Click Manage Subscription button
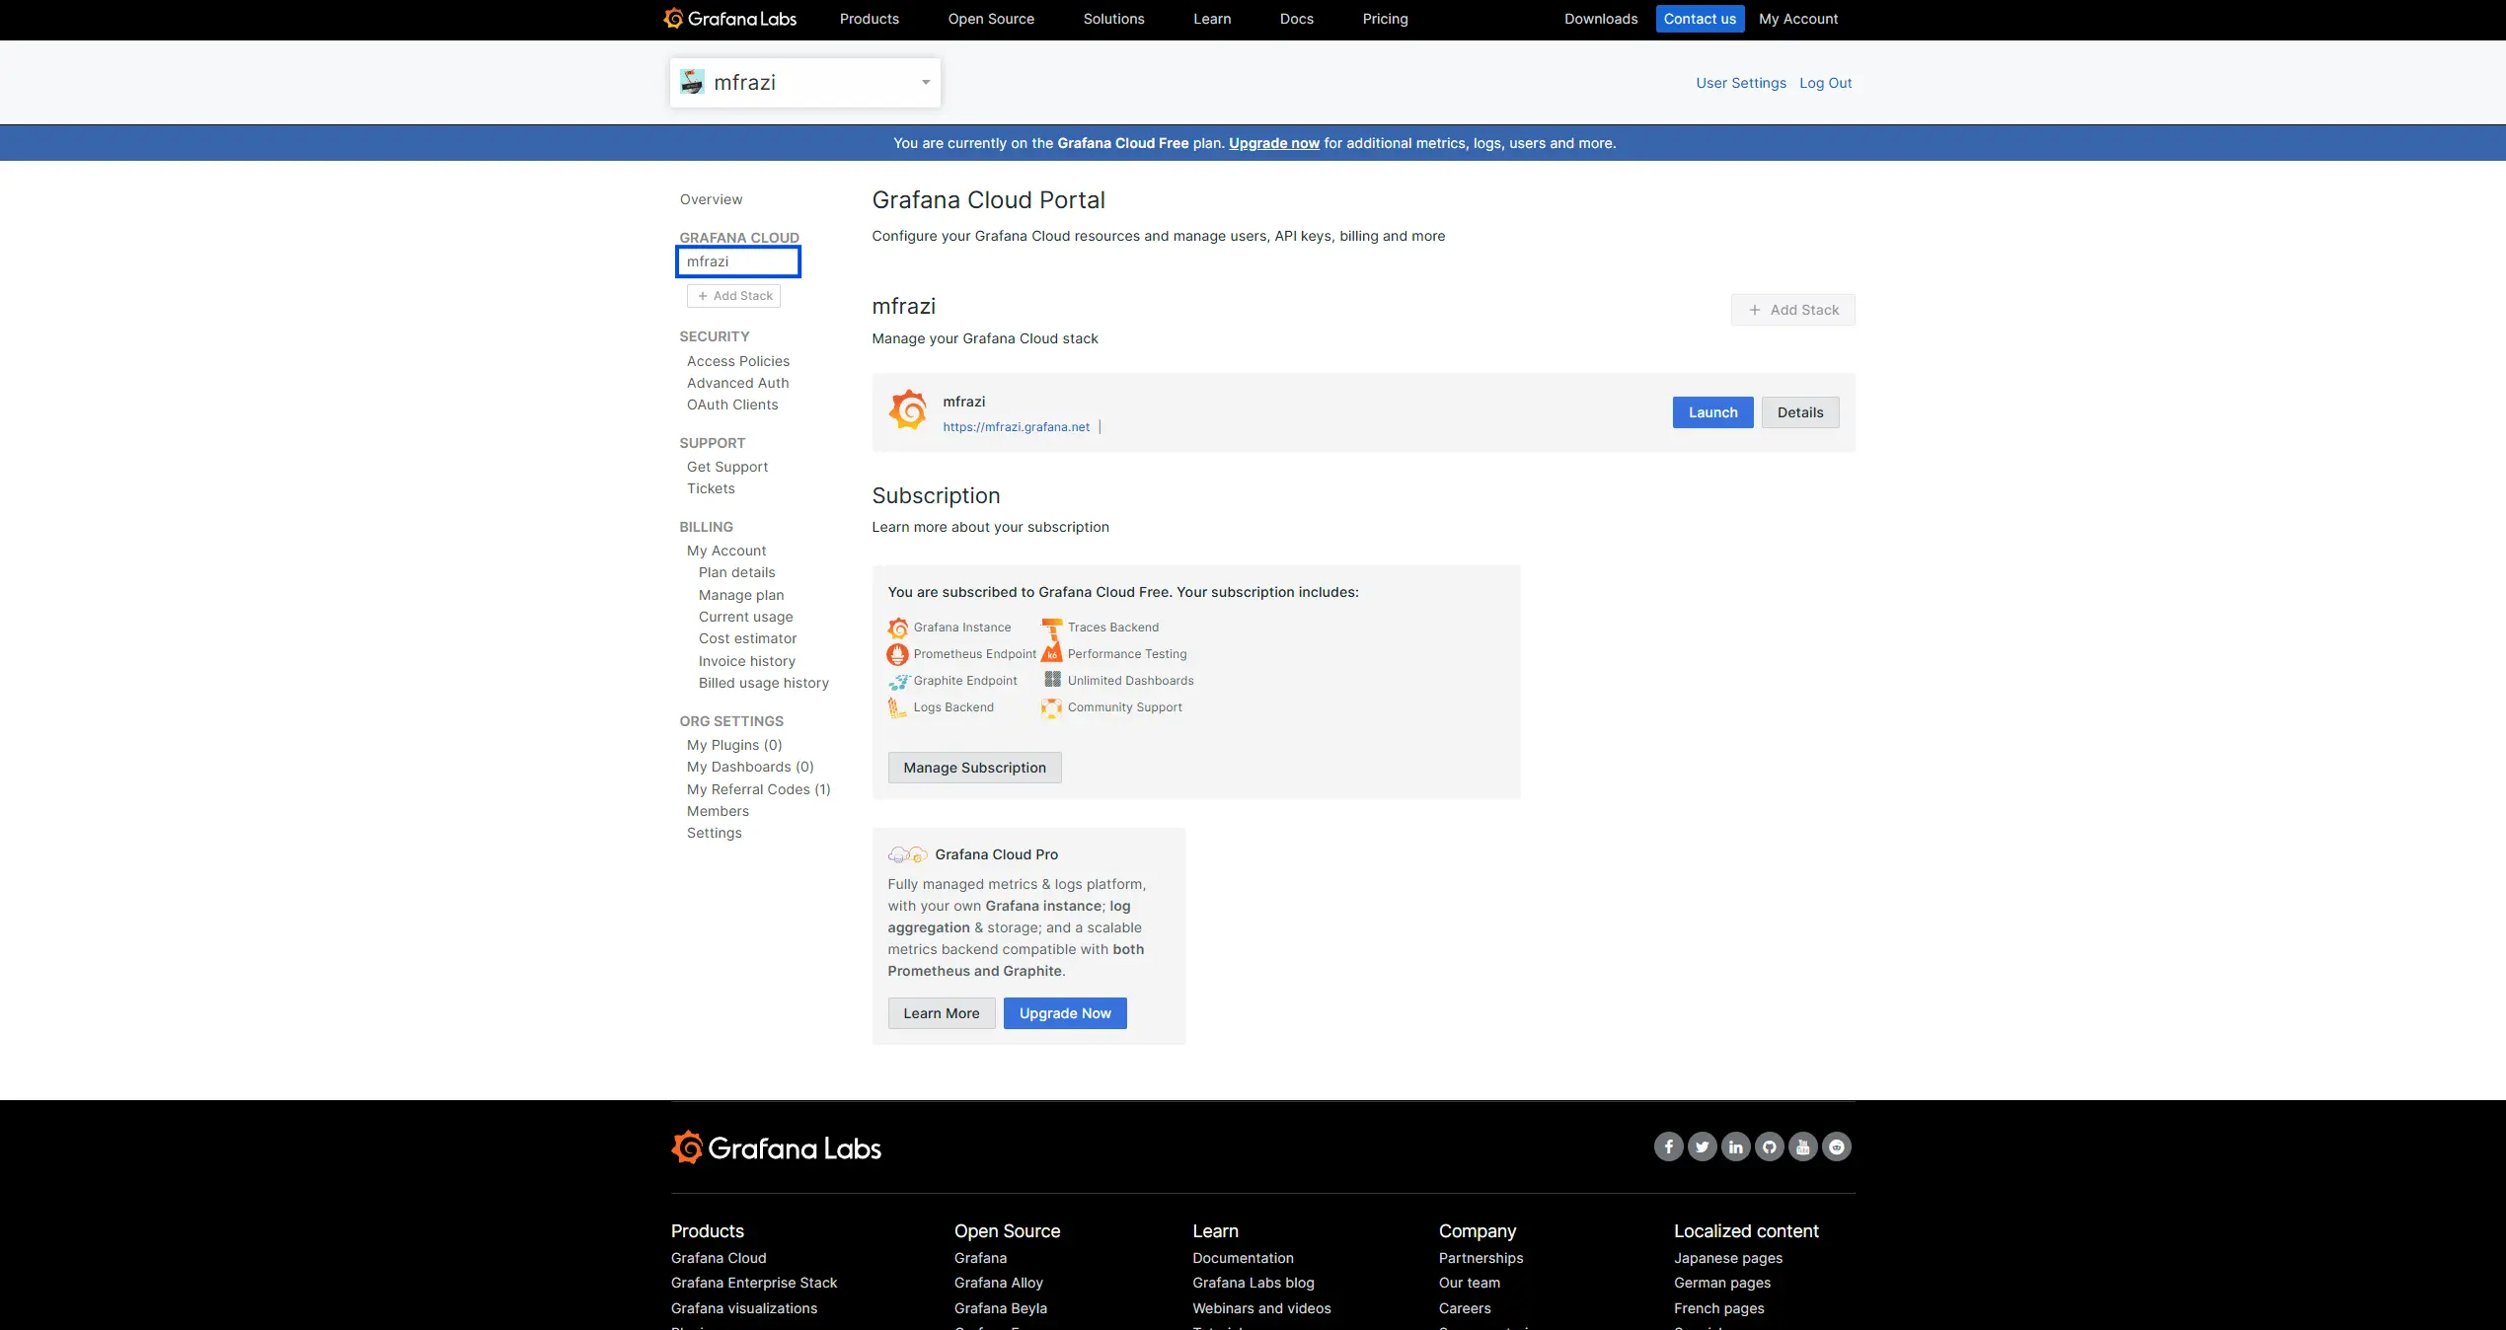This screenshot has height=1330, width=2506. point(974,768)
